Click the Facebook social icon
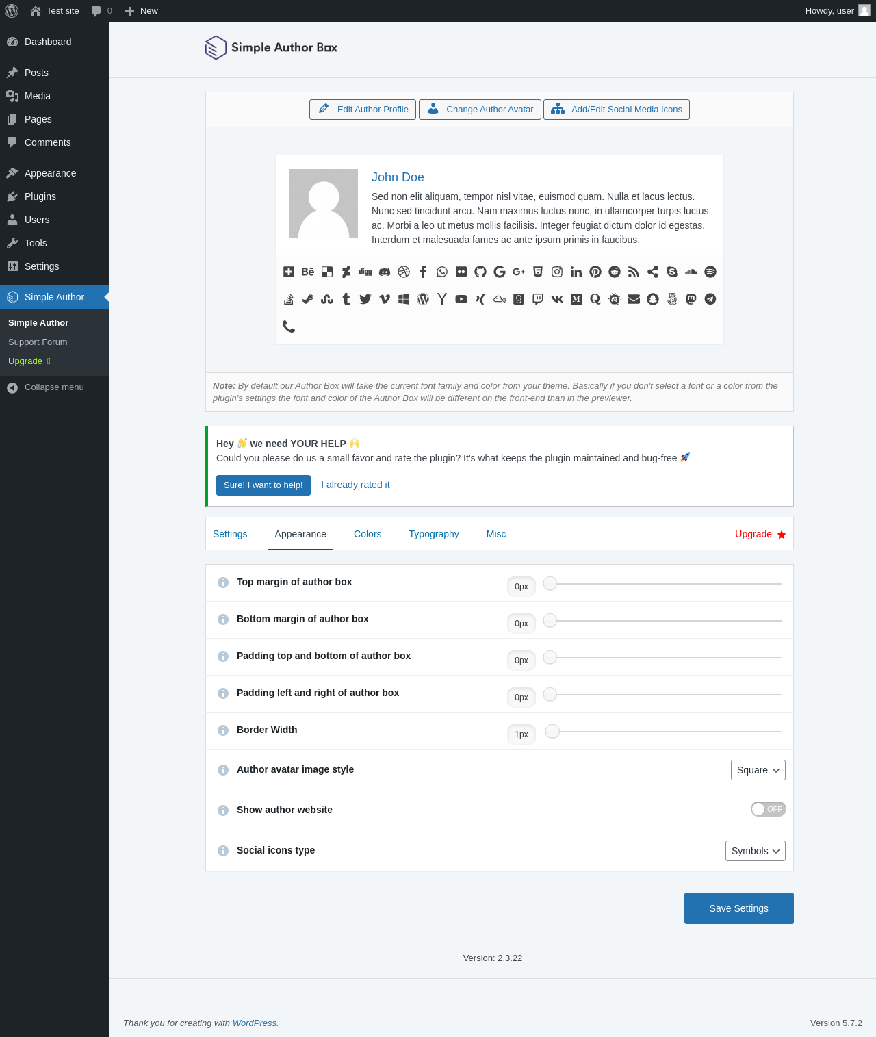 [423, 272]
